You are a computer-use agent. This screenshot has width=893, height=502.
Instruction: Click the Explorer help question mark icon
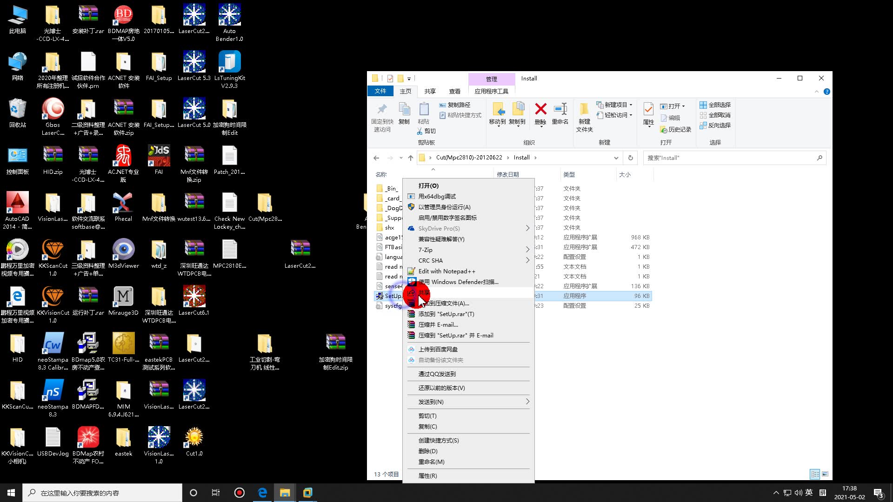[x=826, y=92]
